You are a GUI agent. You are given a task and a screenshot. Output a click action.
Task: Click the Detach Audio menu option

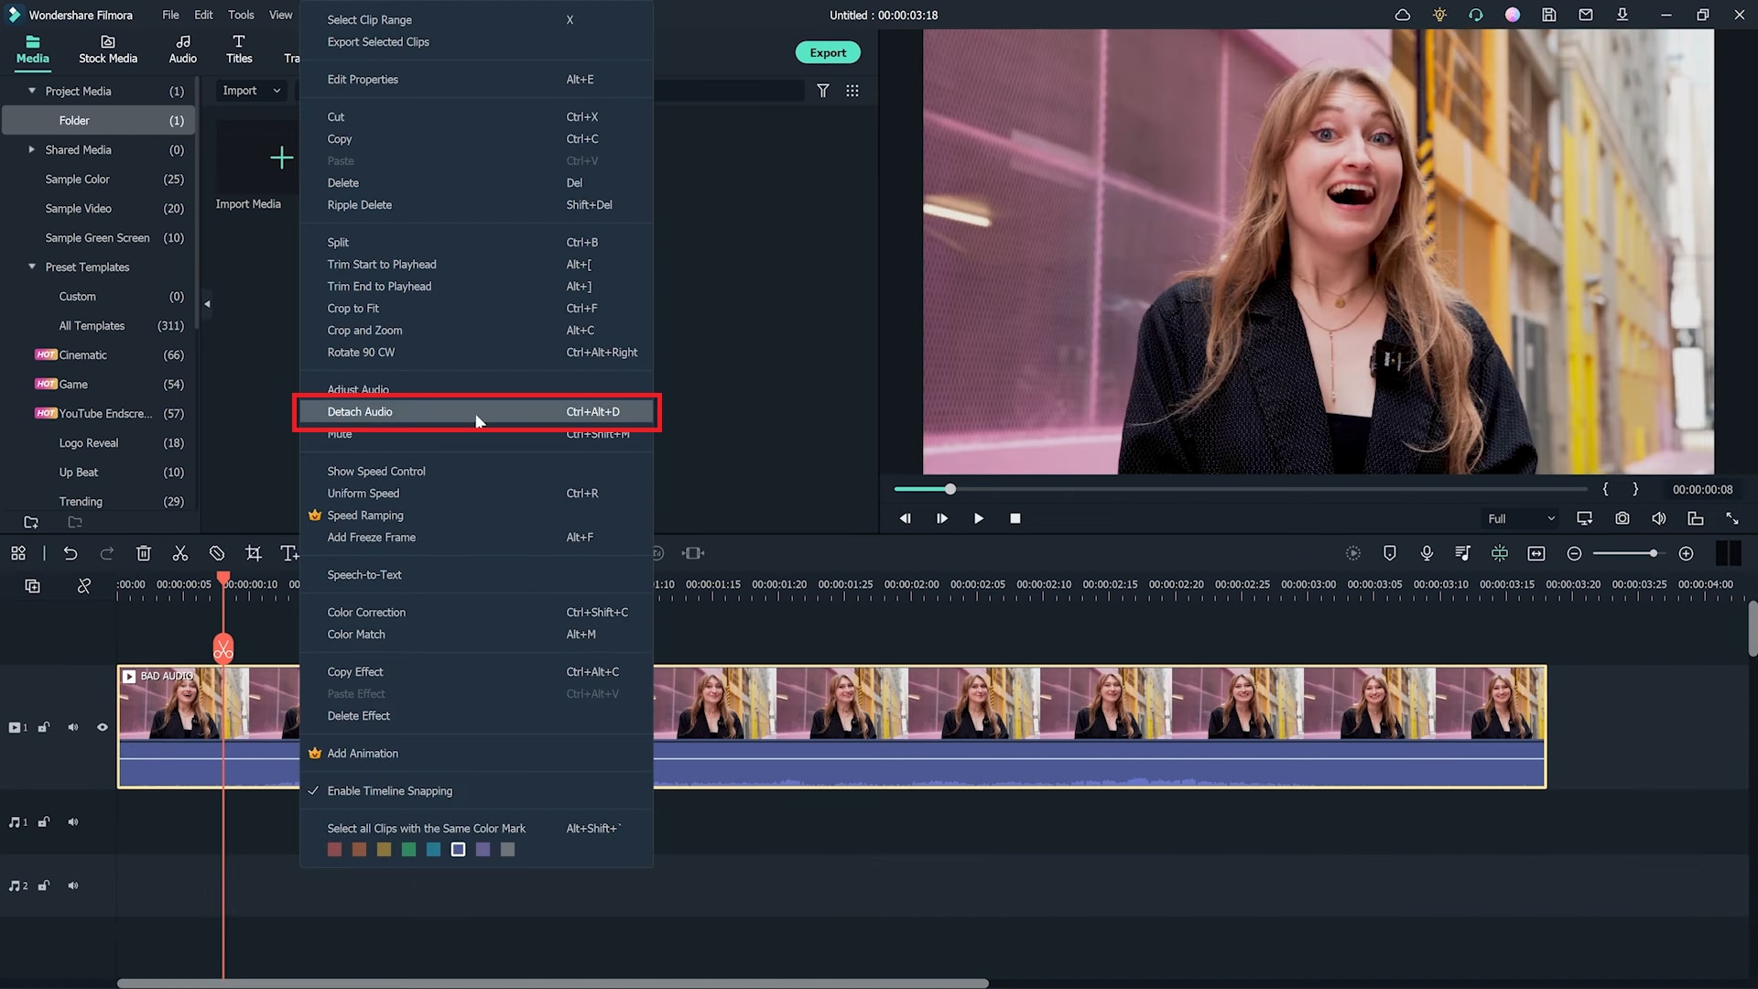click(x=359, y=410)
